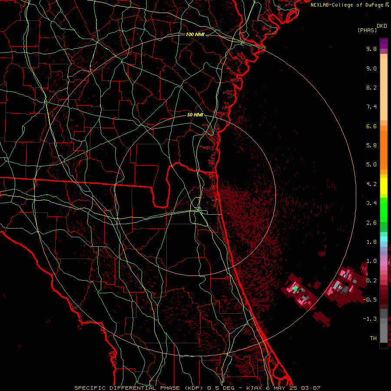Click the 5.0 scale value
This screenshot has height=391, width=391.
371,165
